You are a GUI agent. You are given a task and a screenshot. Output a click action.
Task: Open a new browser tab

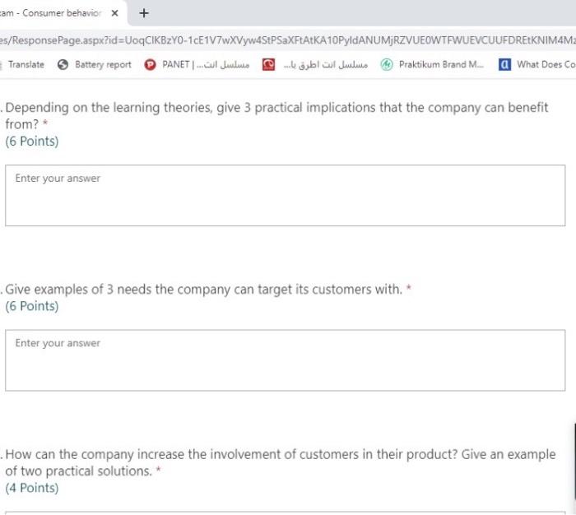[144, 13]
